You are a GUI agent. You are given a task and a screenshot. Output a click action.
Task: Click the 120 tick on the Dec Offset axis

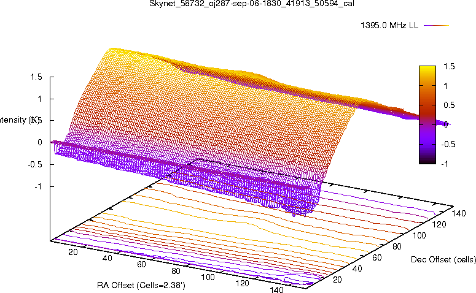click(x=439, y=224)
